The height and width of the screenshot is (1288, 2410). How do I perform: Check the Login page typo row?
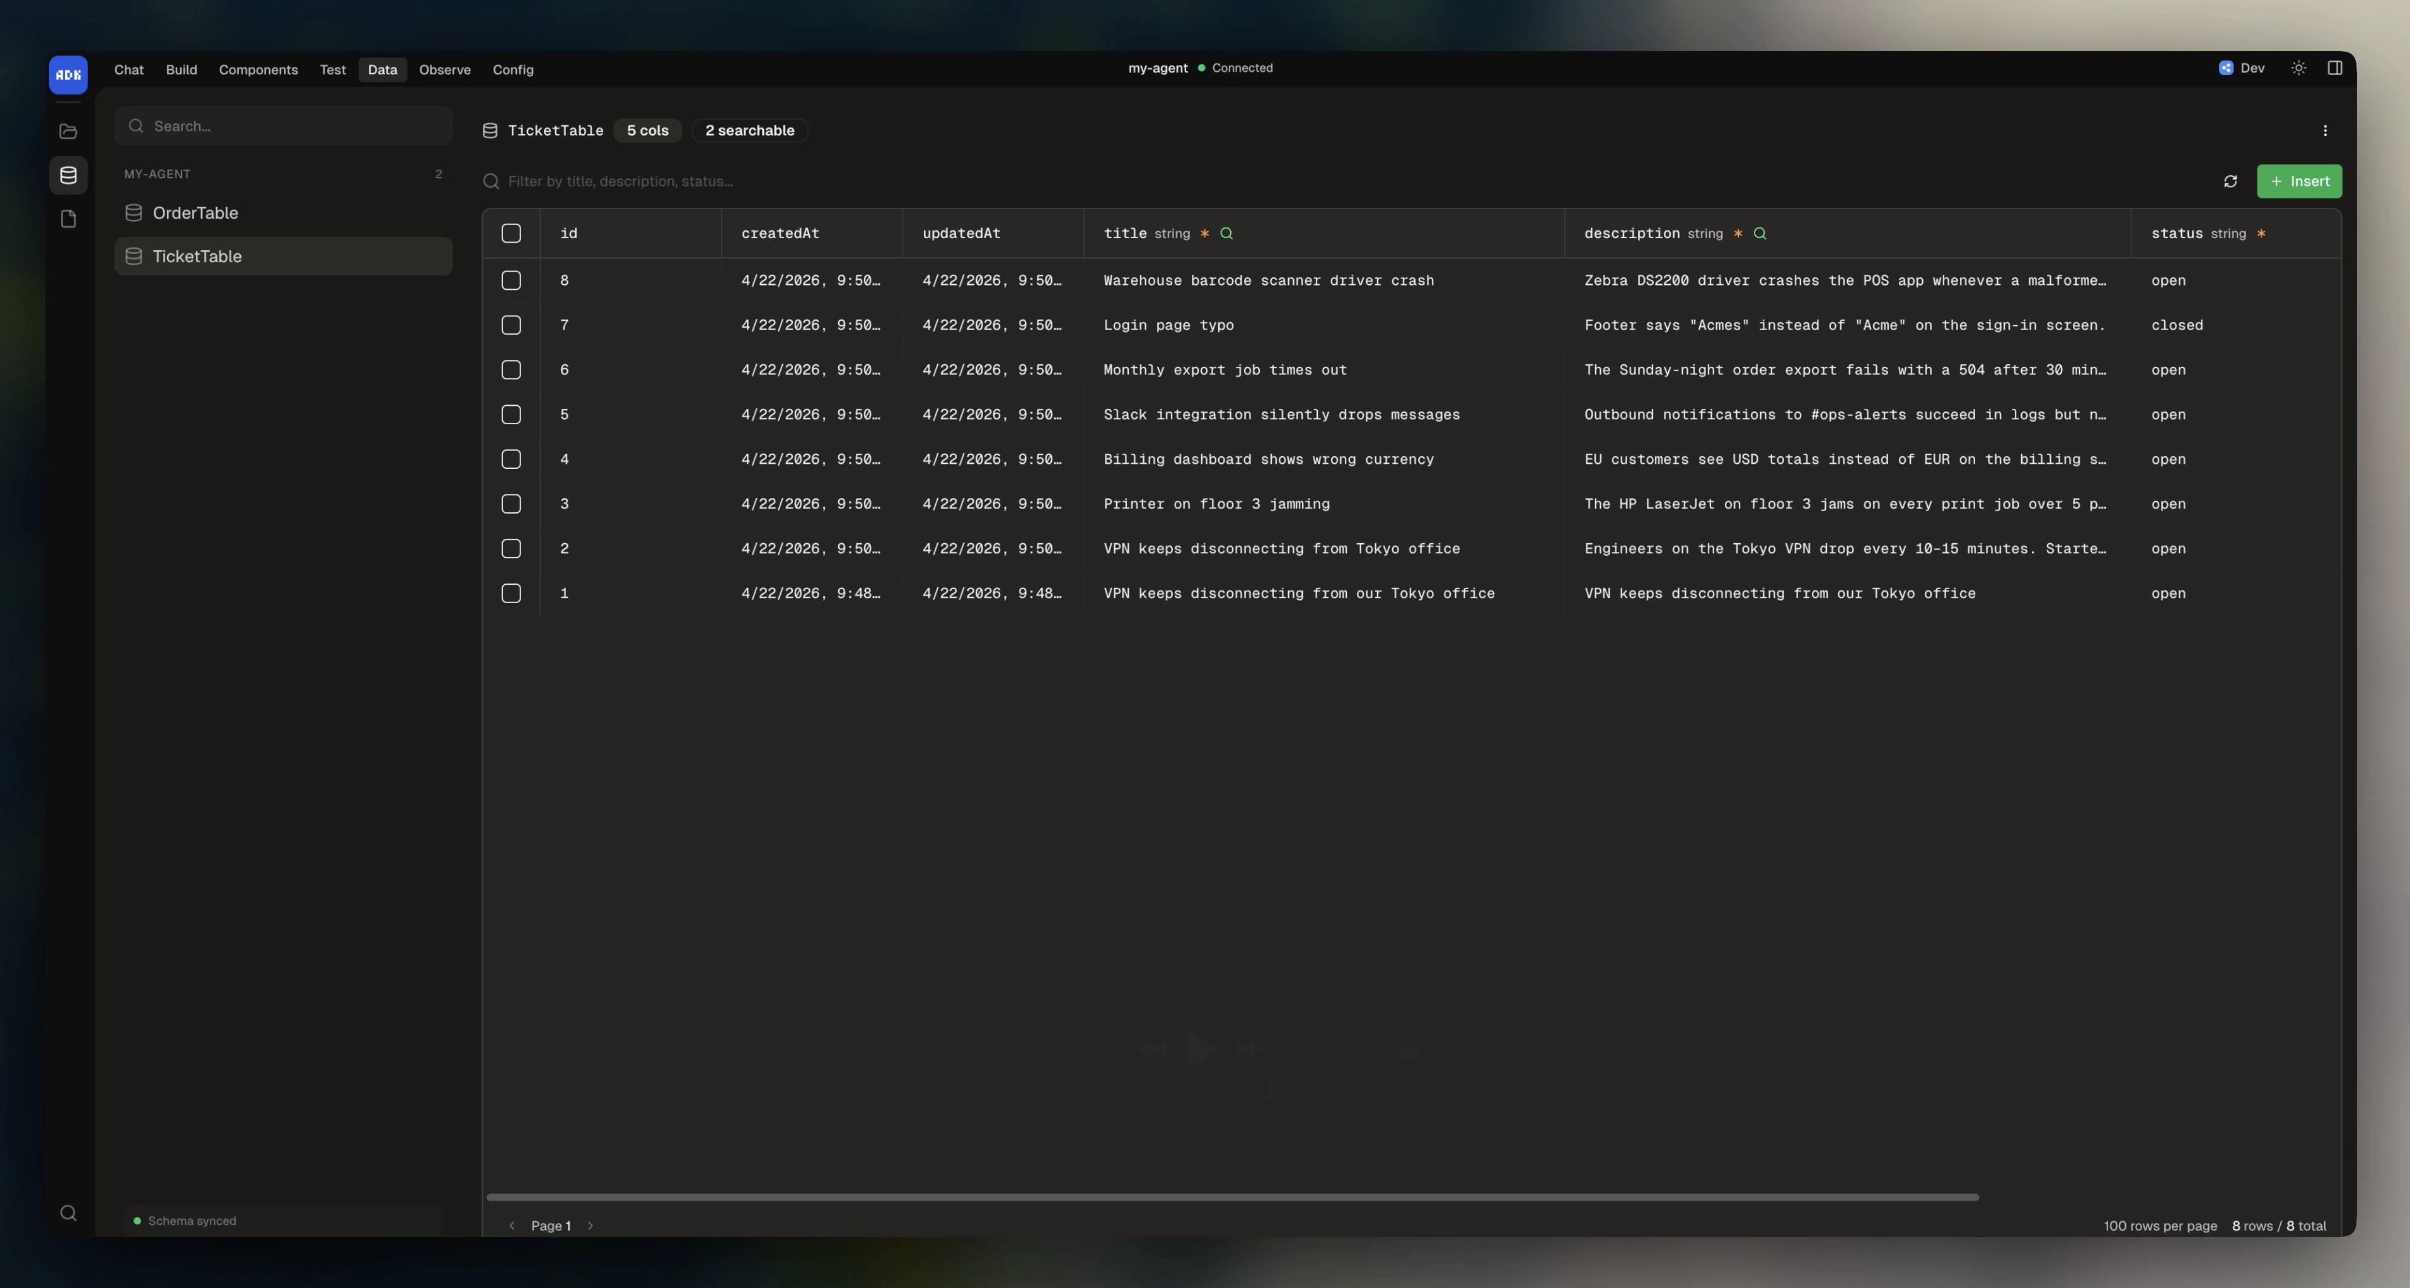pos(511,326)
